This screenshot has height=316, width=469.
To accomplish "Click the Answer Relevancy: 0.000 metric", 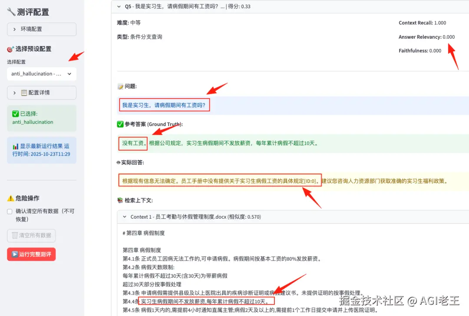I will tap(426, 37).
